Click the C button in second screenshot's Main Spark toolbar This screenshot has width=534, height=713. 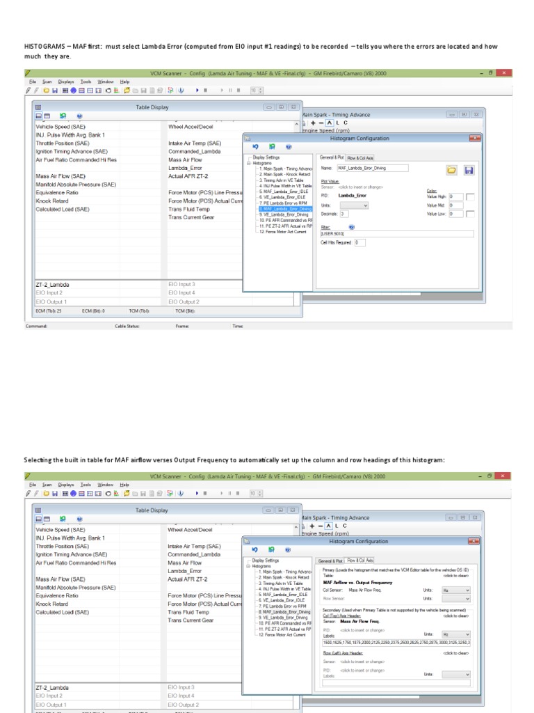[x=345, y=526]
